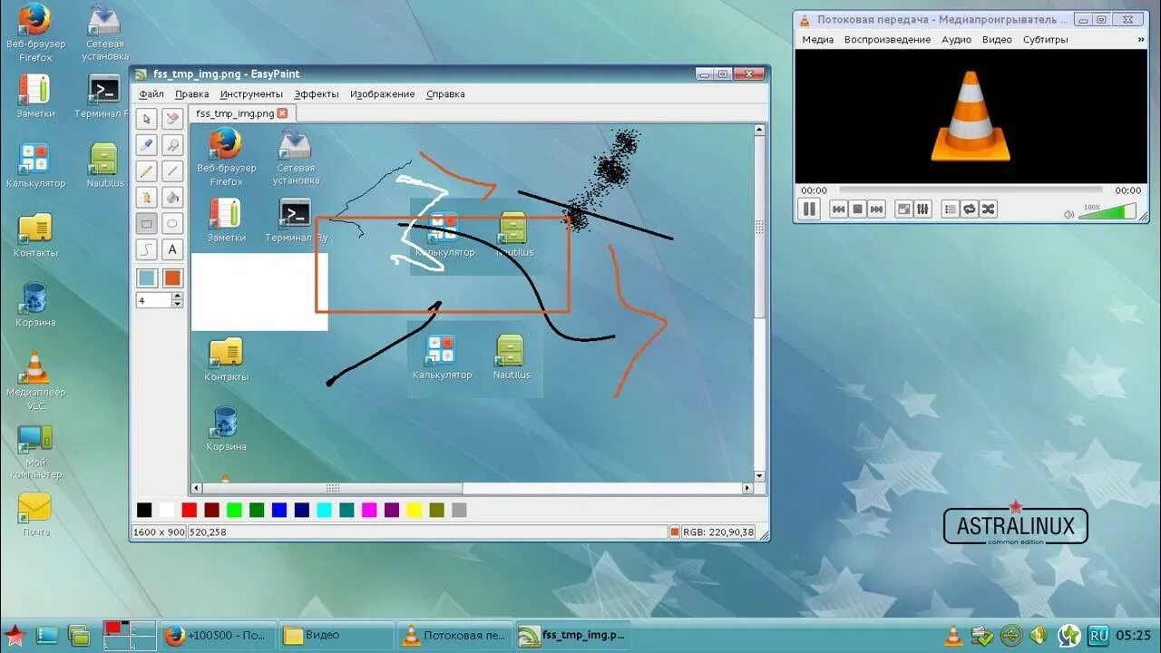The image size is (1161, 653).
Task: Decrease pen size with down arrow
Action: 177,304
